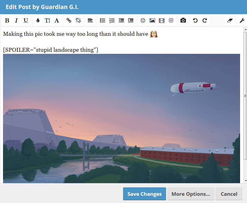Click the wrench BB code mode icon

(x=242, y=20)
